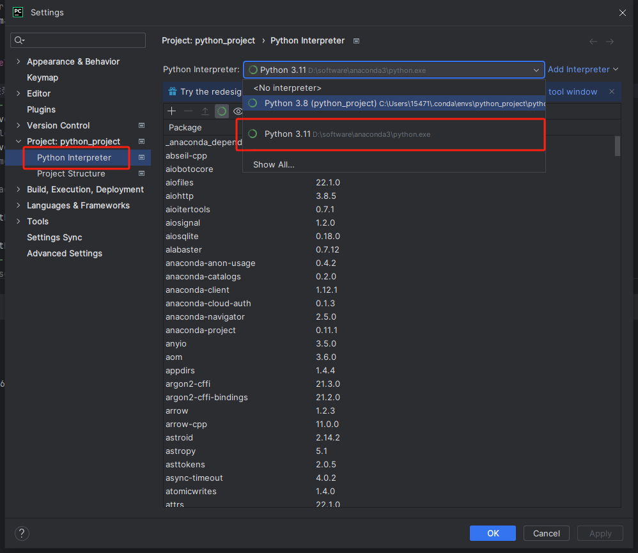Click the upgrade package up-arrow icon

[x=205, y=111]
